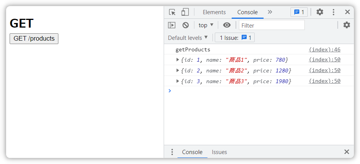Create a live expression with eye icon
The width and height of the screenshot is (360, 164).
coord(227,25)
